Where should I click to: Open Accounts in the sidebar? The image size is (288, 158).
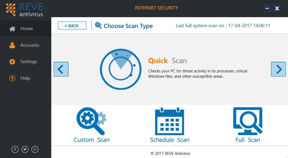point(26,45)
